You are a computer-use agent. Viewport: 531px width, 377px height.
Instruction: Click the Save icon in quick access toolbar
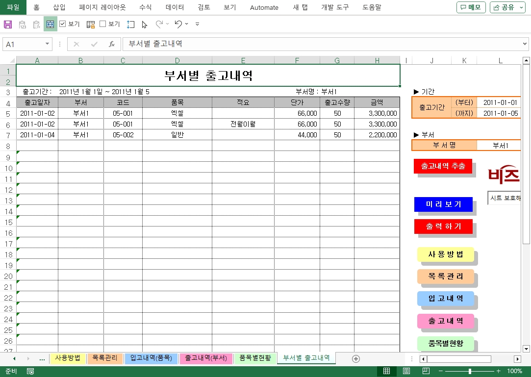click(x=8, y=24)
